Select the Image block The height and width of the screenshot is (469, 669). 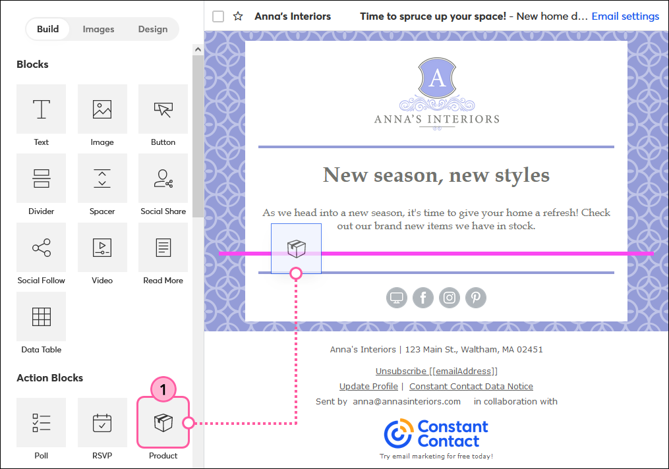(x=102, y=109)
